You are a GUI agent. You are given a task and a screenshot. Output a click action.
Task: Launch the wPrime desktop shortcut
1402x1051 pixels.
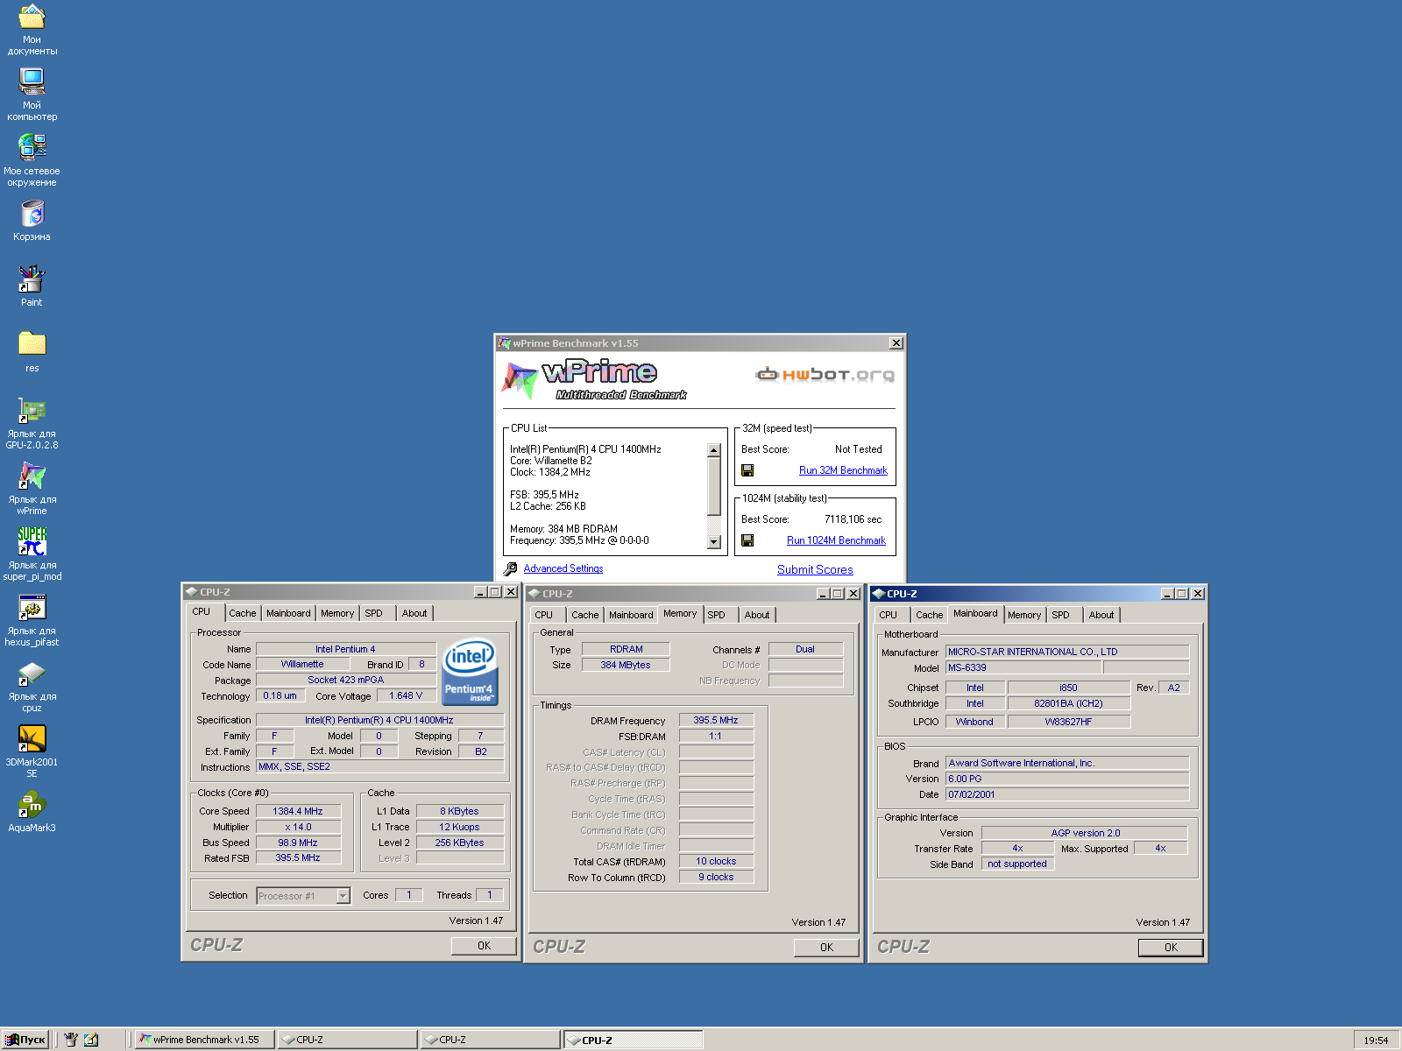[32, 489]
